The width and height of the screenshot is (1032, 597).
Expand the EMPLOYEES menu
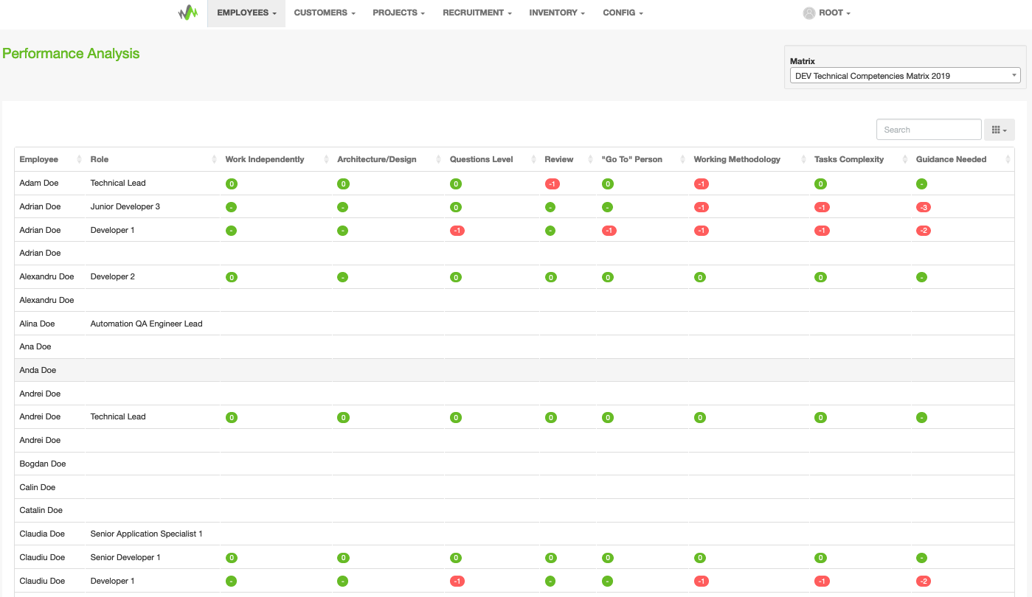point(246,13)
